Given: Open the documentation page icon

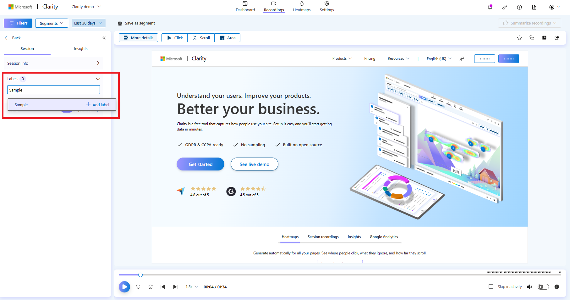Looking at the screenshot, I should click(534, 7).
